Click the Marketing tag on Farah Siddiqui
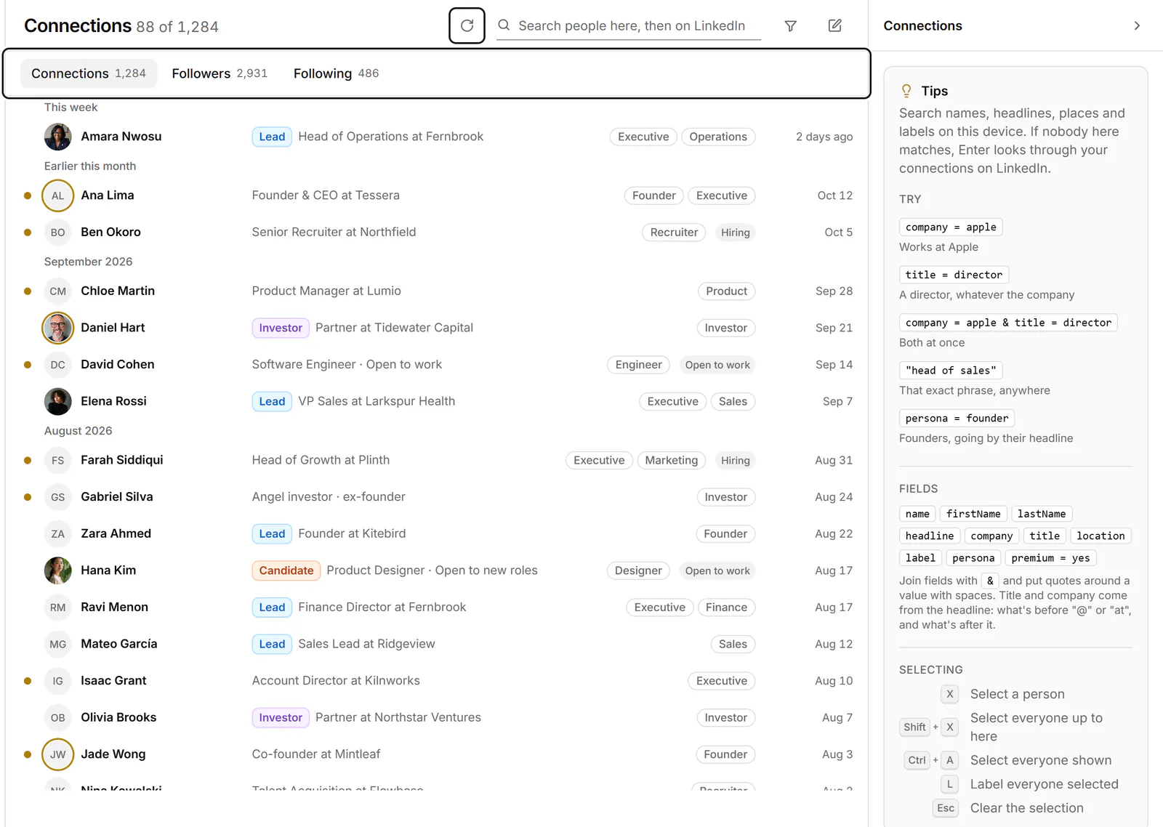This screenshot has height=827, width=1163. coord(671,460)
